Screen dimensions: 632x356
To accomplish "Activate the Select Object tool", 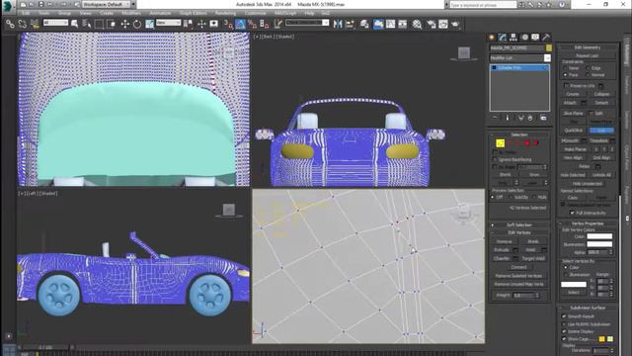I will (x=74, y=24).
